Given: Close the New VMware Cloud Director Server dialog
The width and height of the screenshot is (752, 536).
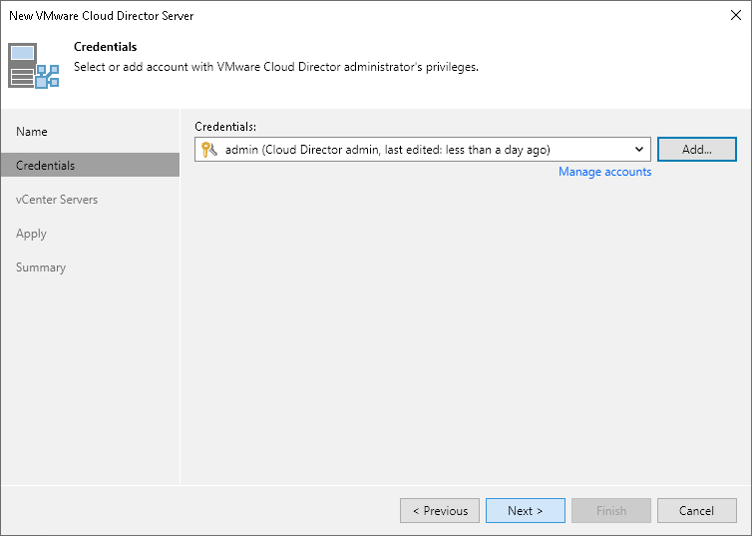Looking at the screenshot, I should (736, 15).
